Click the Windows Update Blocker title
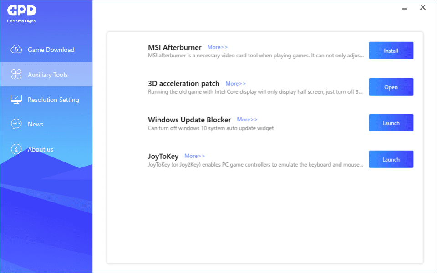Screen dimensions: 437x273 click(x=189, y=120)
